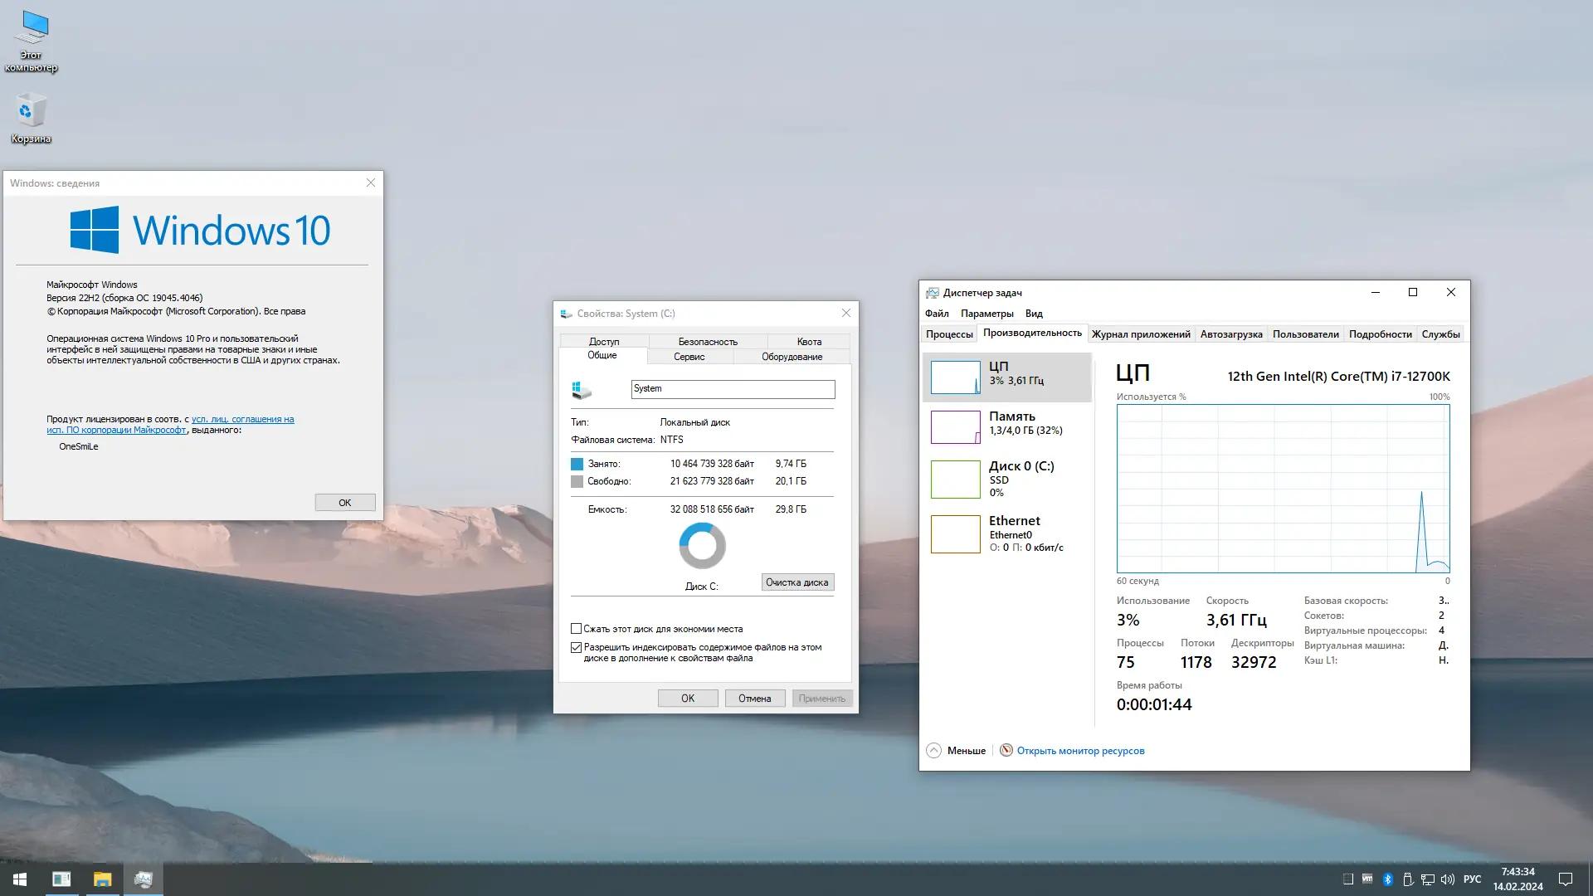Open the Quota tab in properties

[x=809, y=342]
